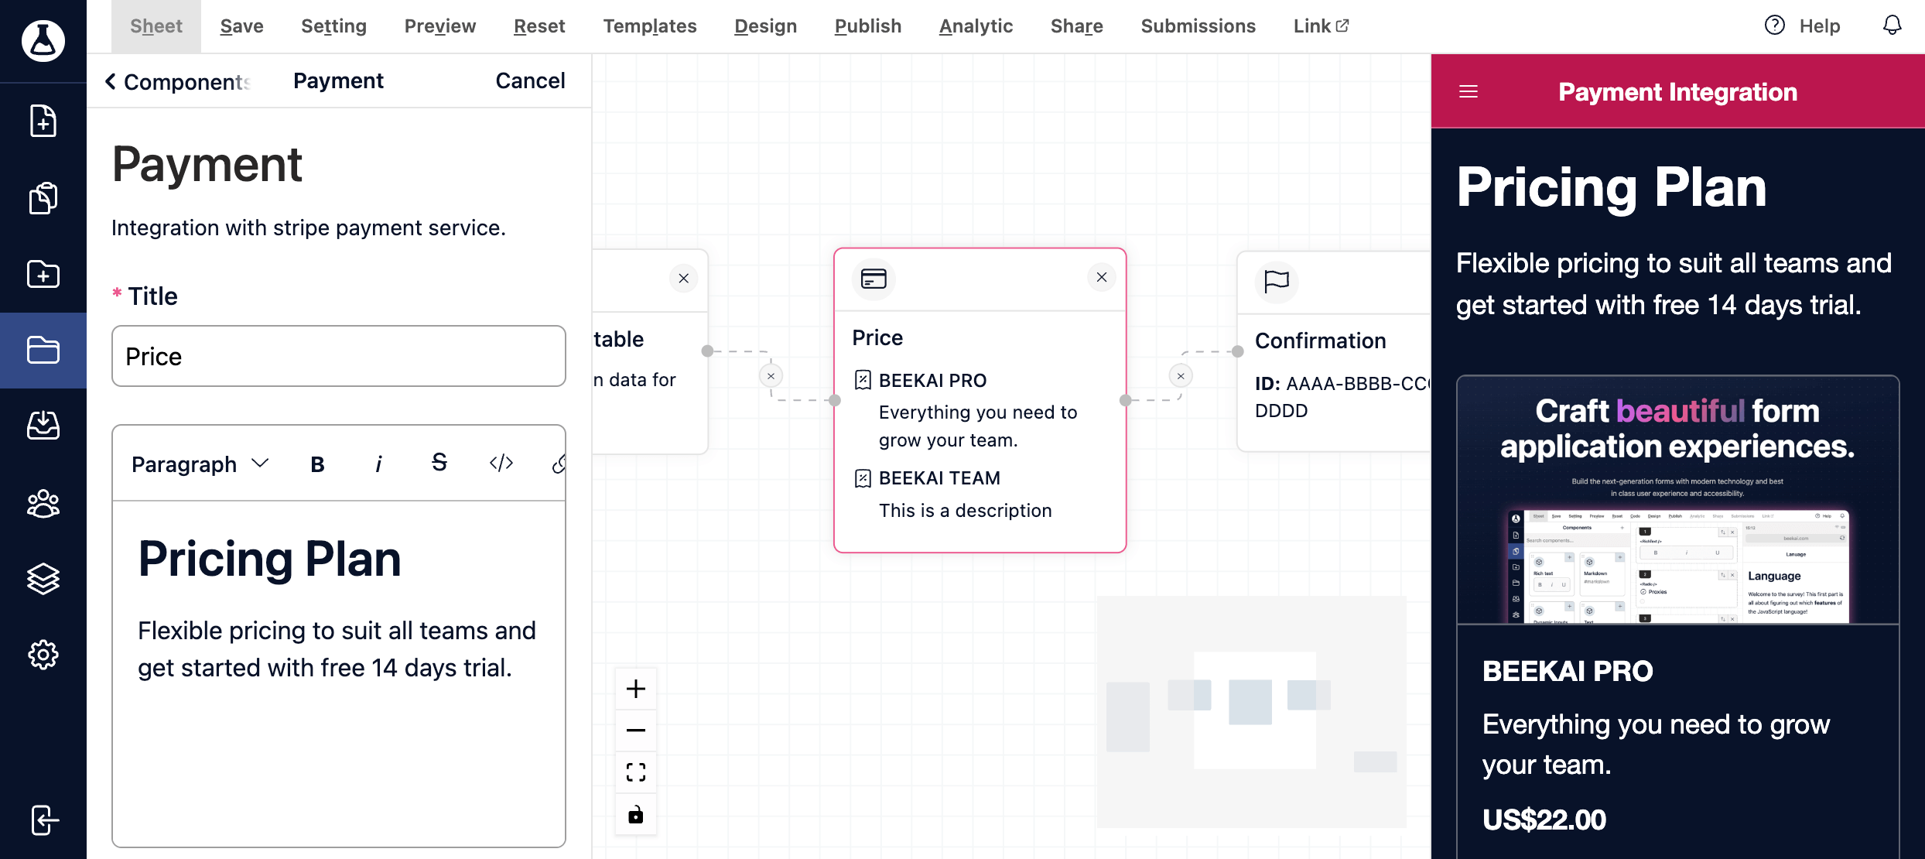Viewport: 1925px width, 859px height.
Task: Open the Paragraph style dropdown
Action: [200, 464]
